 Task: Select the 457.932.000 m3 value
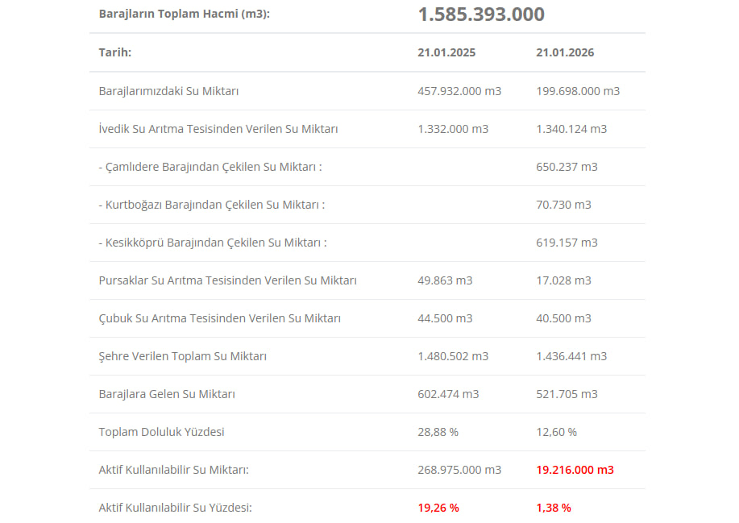[459, 91]
